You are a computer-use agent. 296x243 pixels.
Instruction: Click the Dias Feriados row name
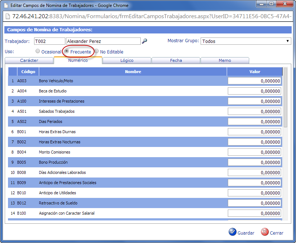50,122
